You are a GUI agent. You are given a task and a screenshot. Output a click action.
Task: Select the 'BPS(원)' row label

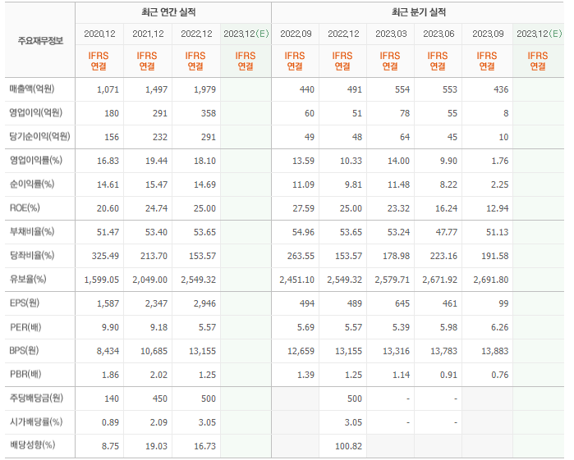point(24,351)
